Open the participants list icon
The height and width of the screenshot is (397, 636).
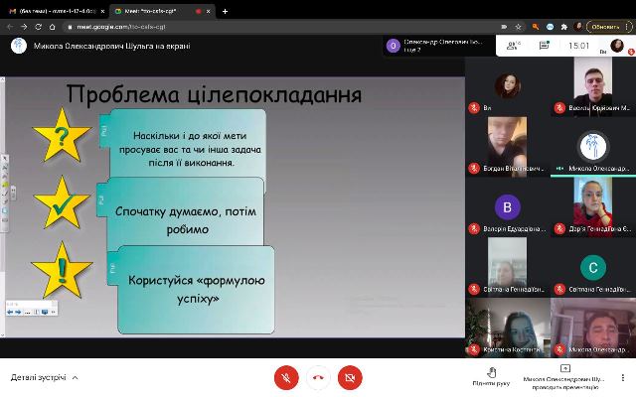513,46
